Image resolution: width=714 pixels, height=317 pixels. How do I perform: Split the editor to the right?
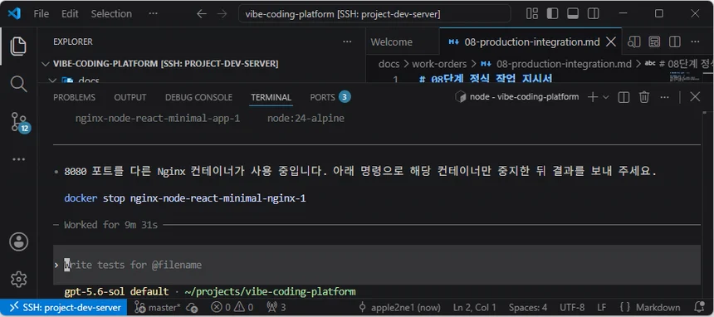click(674, 41)
